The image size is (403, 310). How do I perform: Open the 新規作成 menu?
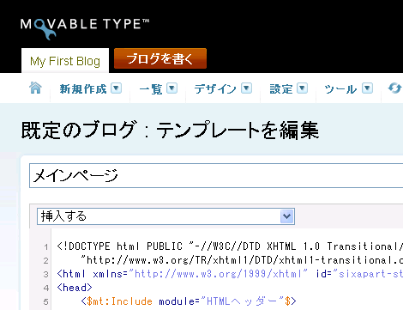83,89
